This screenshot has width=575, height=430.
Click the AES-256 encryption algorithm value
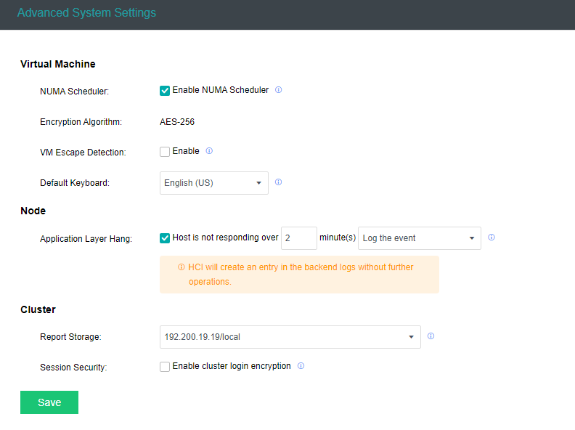click(177, 122)
